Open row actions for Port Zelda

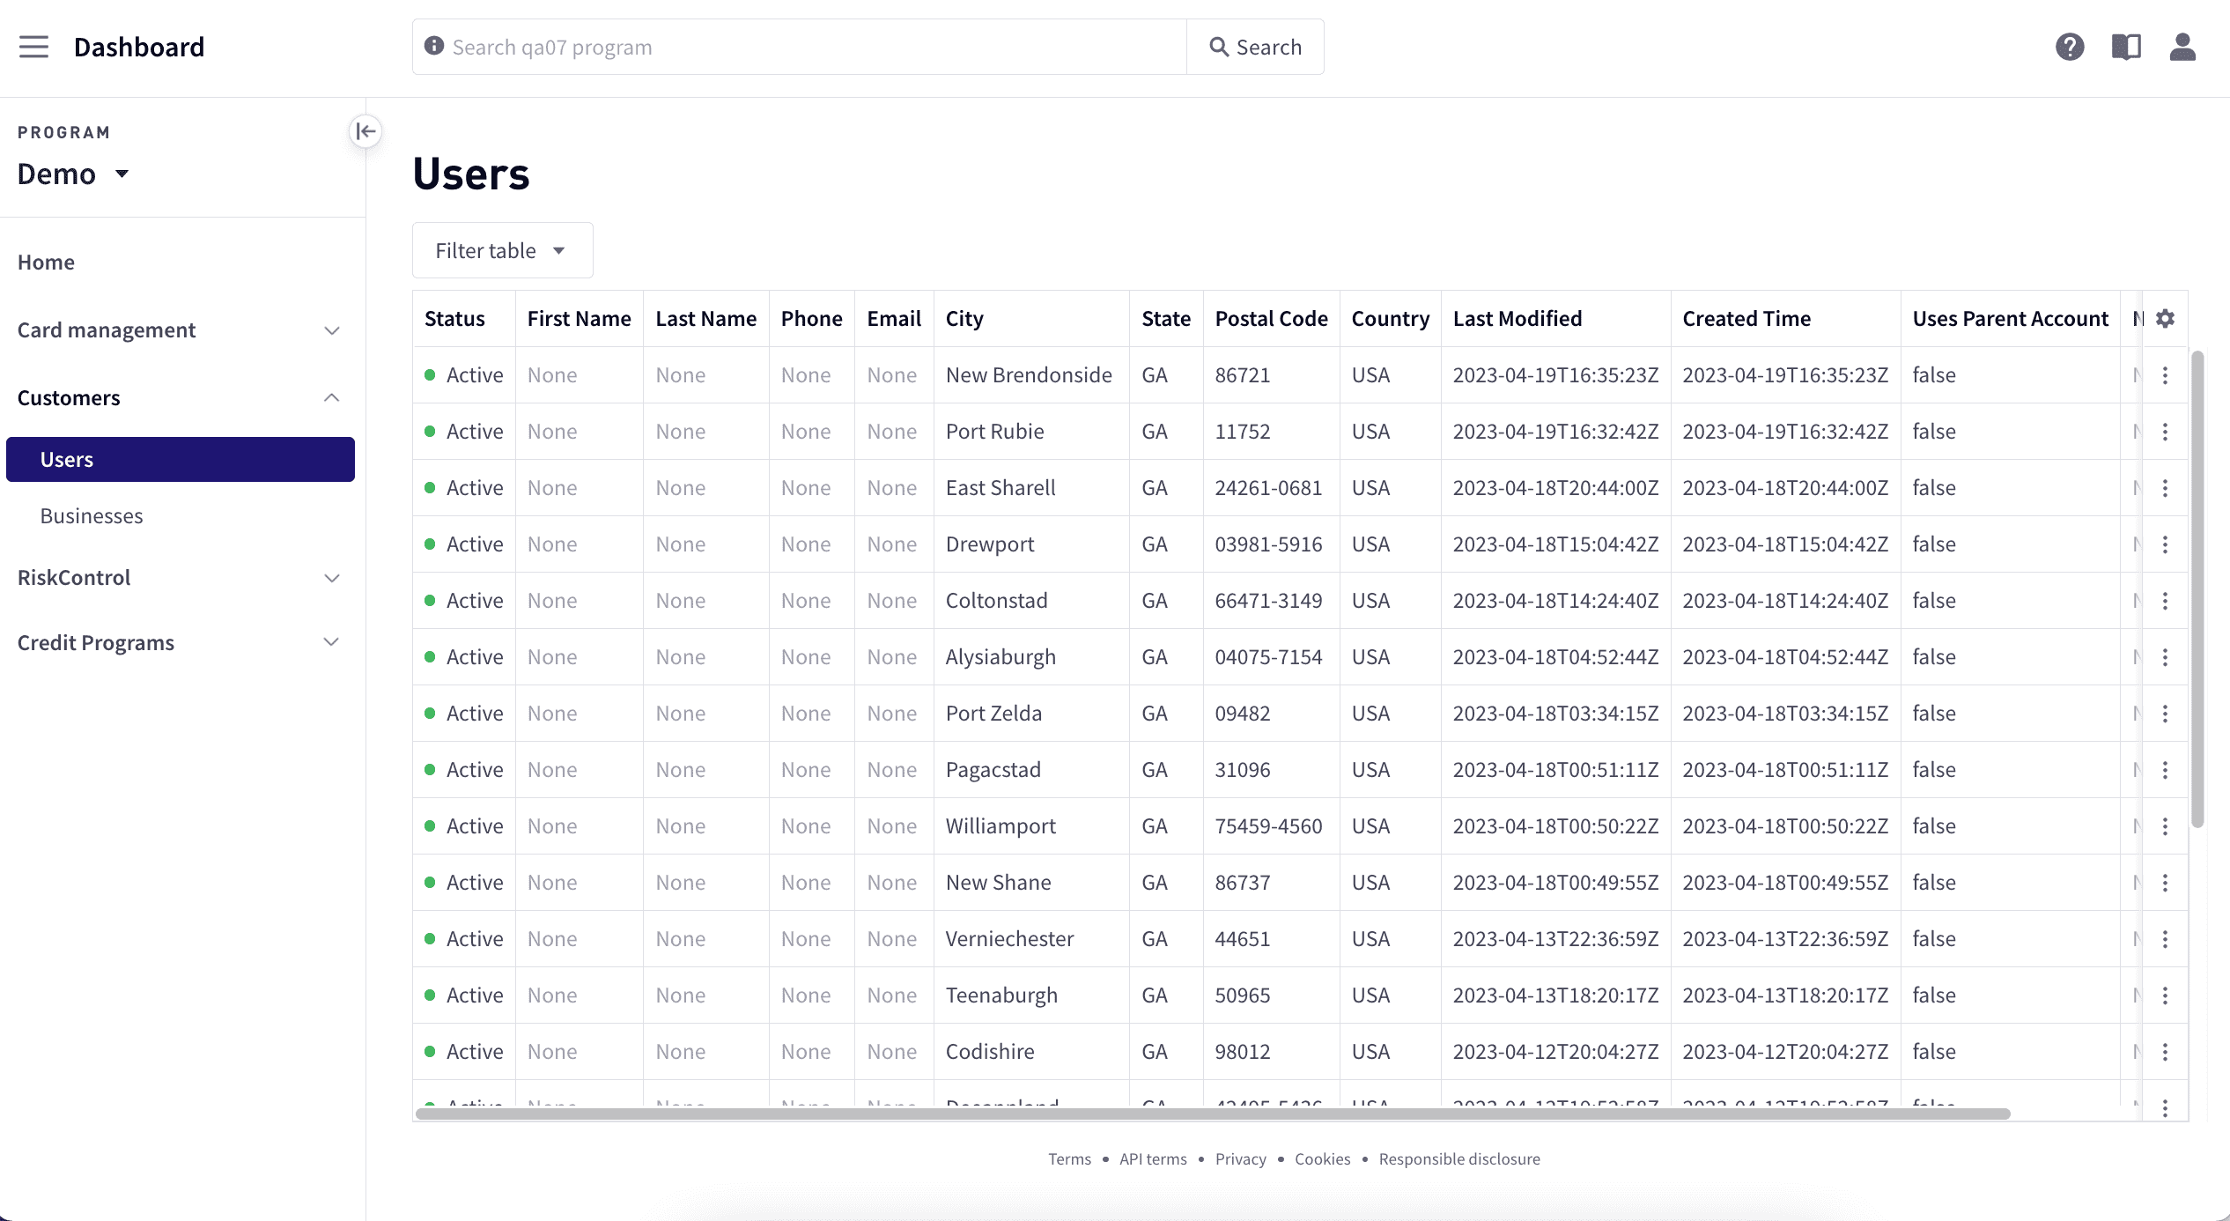2165,714
